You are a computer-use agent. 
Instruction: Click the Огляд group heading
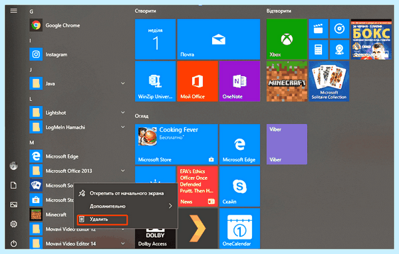pos(142,116)
